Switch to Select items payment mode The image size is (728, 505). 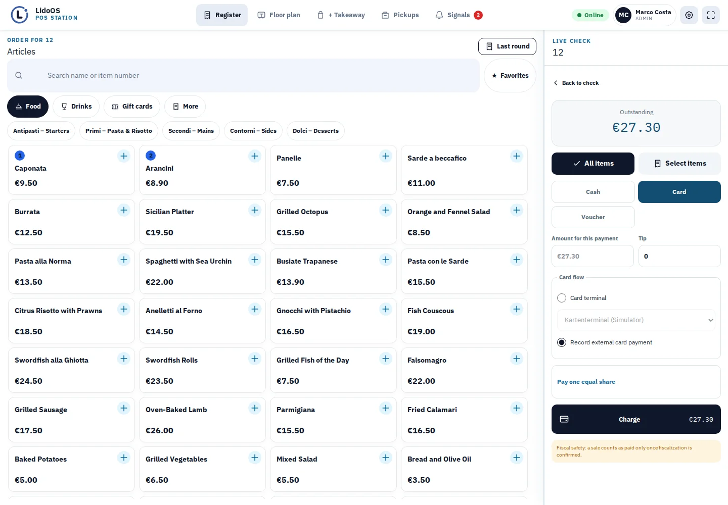point(679,164)
